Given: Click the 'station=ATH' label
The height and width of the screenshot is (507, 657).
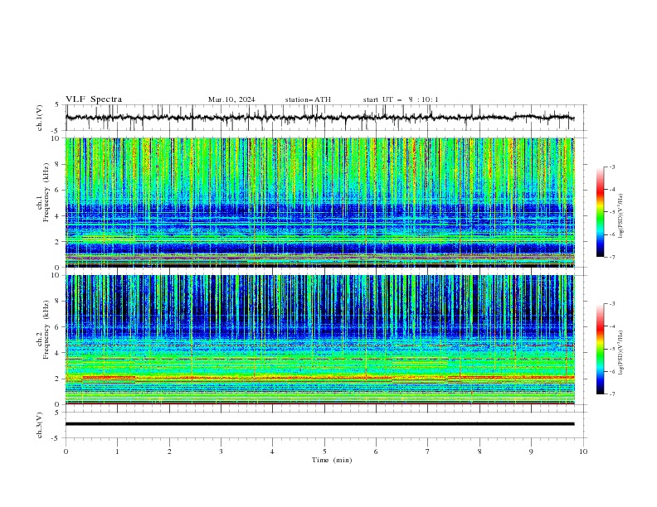Looking at the screenshot, I should [308, 99].
